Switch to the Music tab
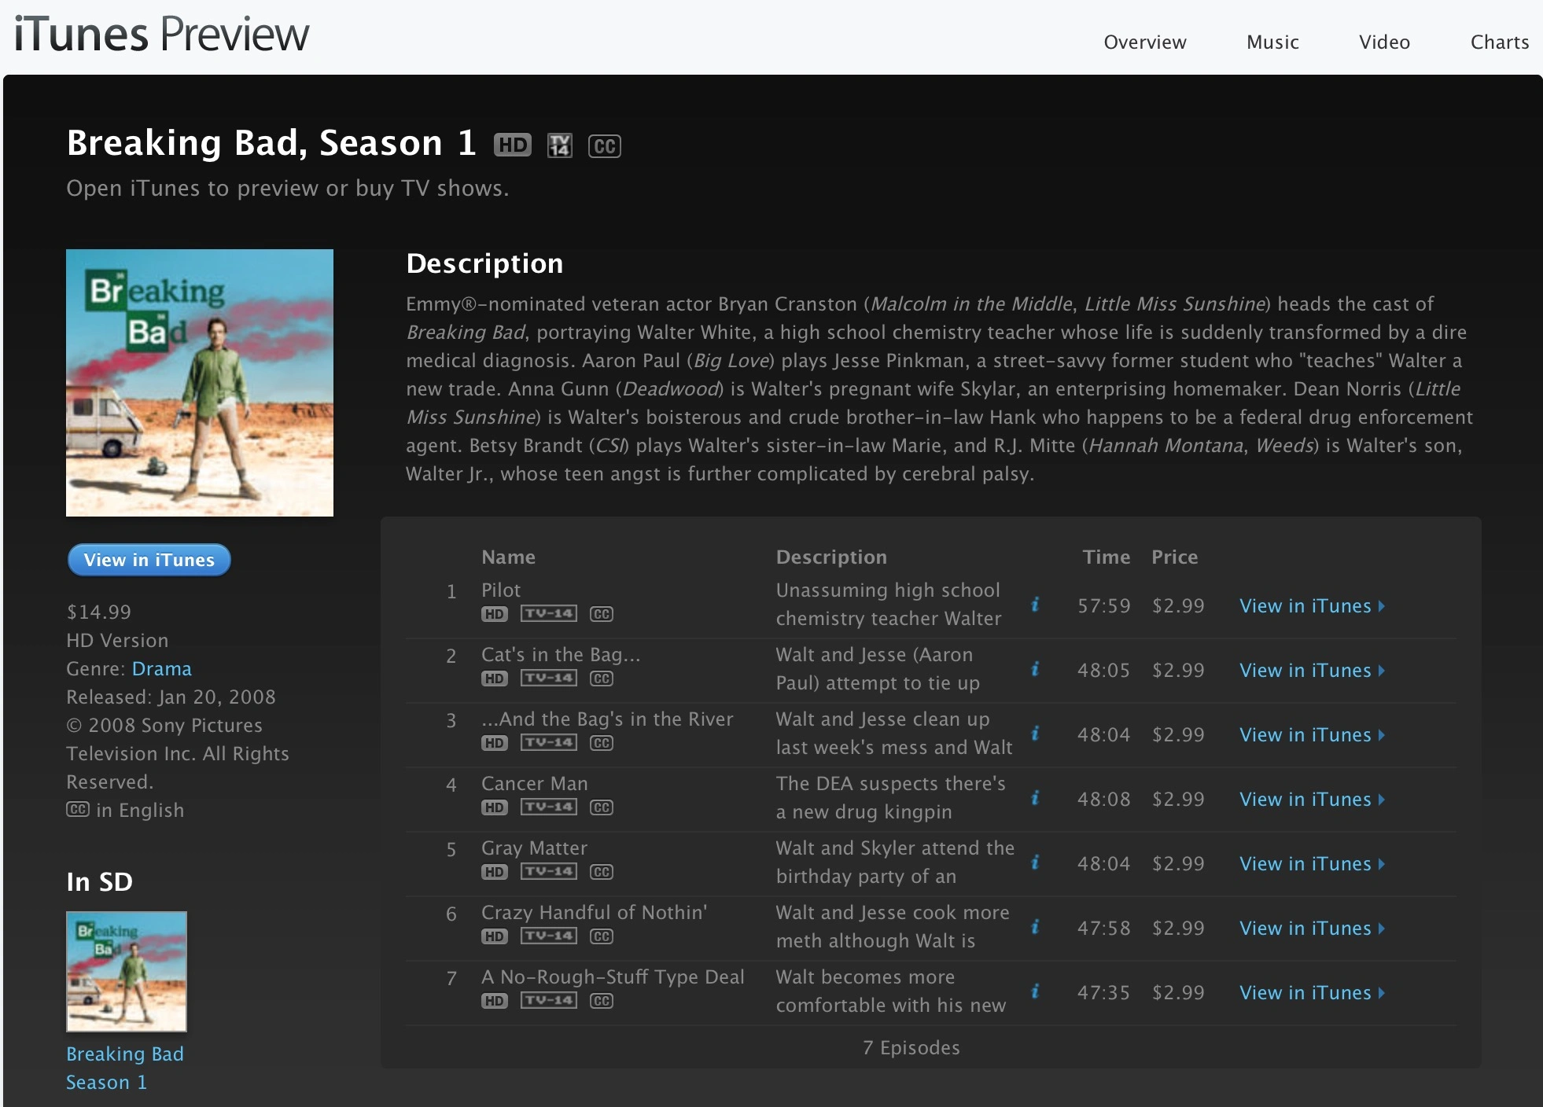 coord(1272,42)
